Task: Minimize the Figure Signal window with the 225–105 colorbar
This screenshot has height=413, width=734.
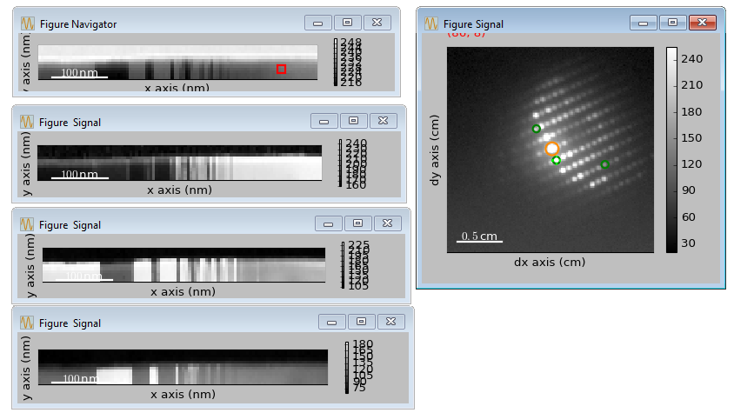Action: [328, 223]
